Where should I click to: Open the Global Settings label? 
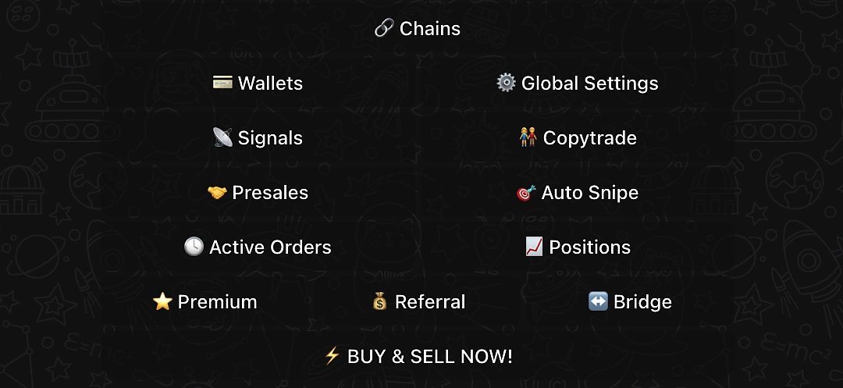(x=589, y=84)
